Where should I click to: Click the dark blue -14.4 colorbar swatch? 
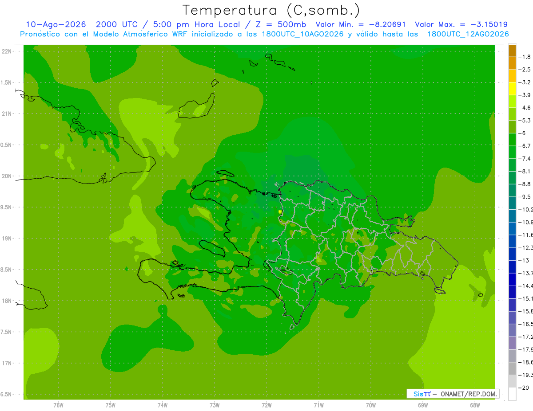512,279
